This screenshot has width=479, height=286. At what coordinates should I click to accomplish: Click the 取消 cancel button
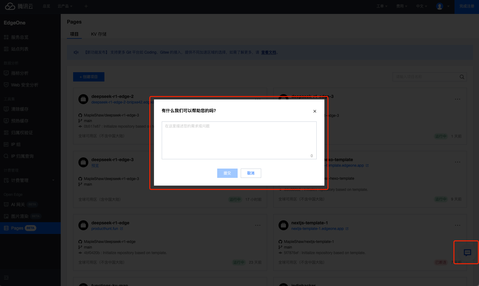251,173
